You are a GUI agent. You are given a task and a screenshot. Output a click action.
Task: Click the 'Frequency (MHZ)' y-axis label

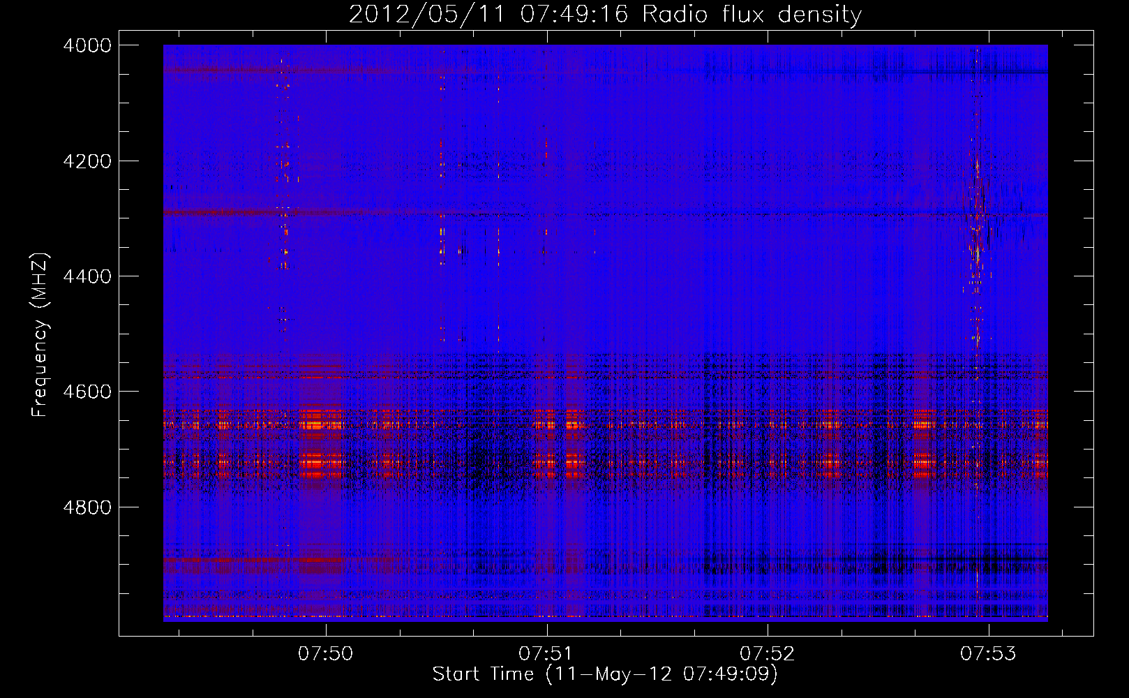[40, 334]
